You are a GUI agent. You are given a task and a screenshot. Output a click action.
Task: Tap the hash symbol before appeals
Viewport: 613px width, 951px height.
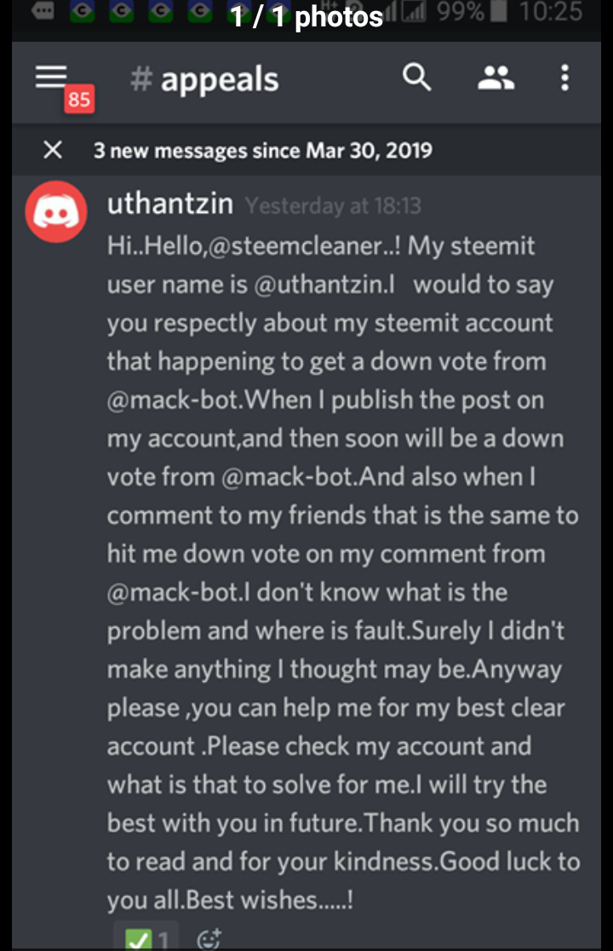(141, 79)
